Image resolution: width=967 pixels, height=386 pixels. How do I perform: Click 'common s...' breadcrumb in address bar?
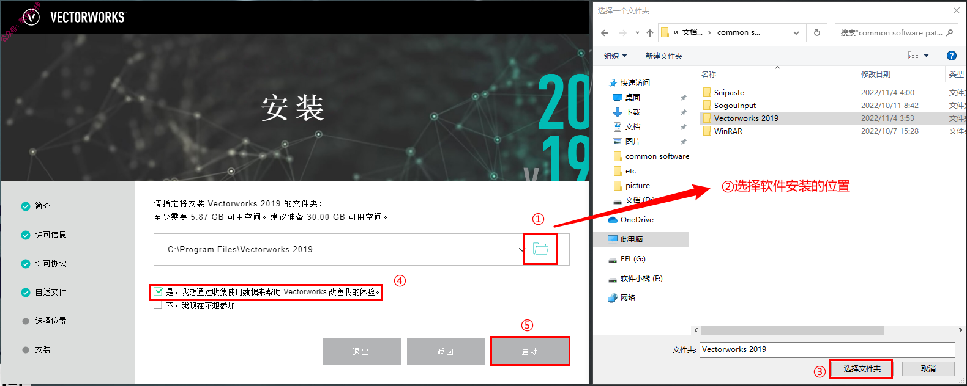[739, 33]
